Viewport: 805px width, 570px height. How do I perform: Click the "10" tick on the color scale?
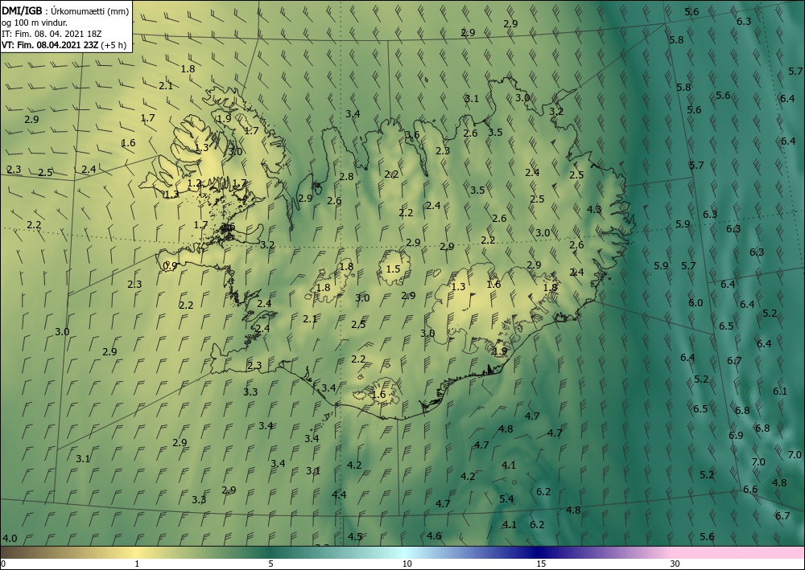407,564
